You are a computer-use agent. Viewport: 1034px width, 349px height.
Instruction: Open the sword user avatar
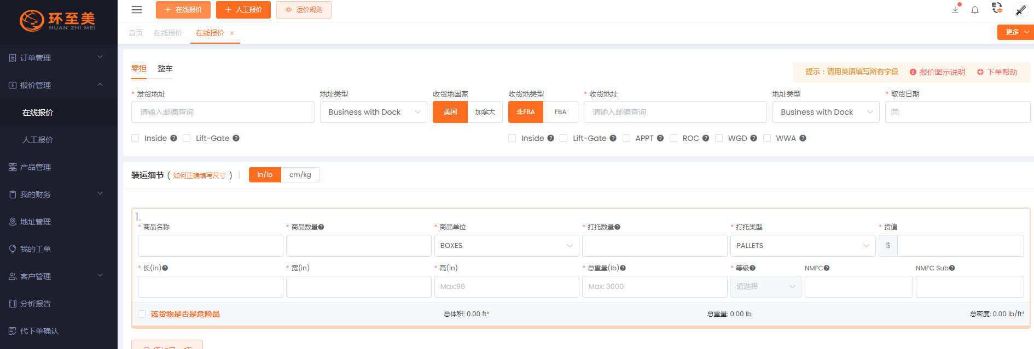coord(1020,10)
